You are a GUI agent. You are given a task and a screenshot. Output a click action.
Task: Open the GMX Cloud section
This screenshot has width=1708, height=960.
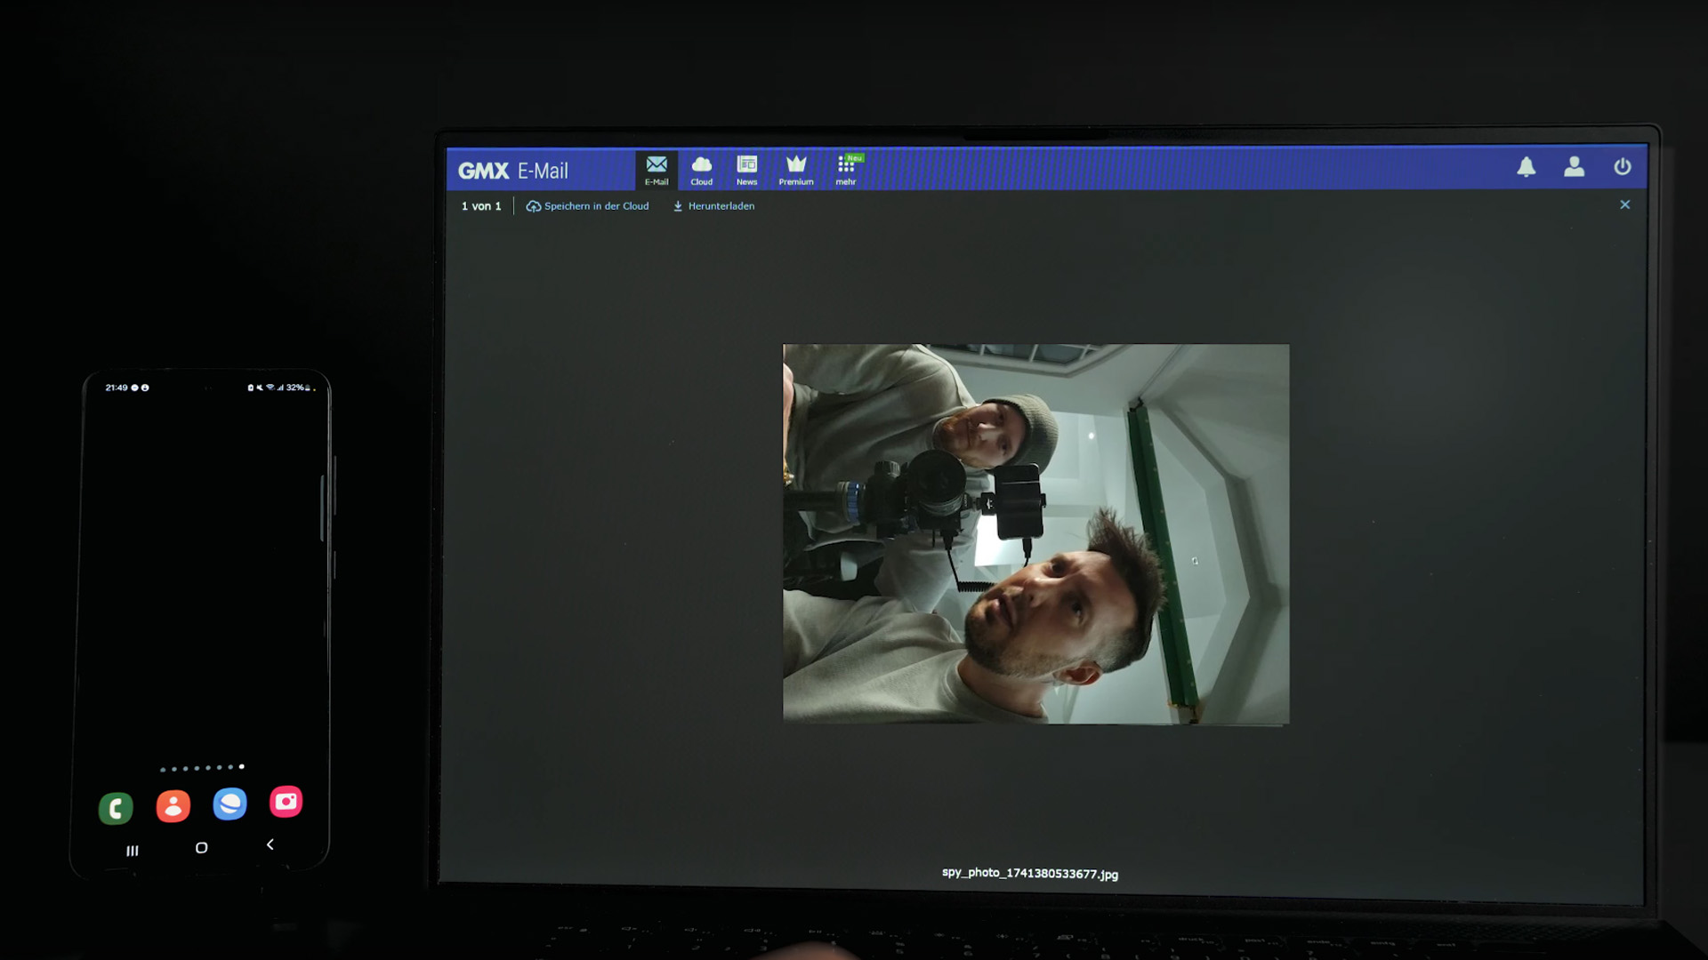point(701,170)
